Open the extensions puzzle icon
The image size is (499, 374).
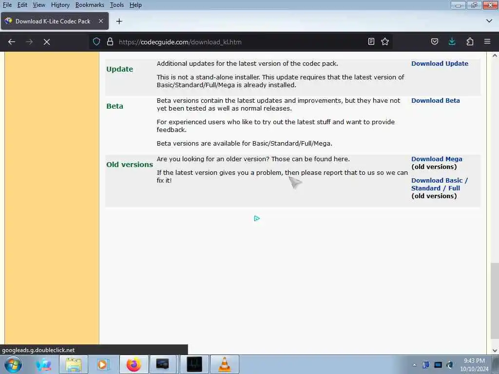(470, 42)
